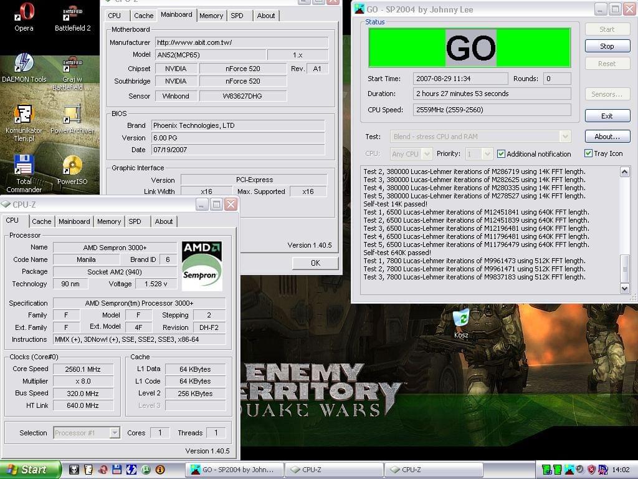Image resolution: width=638 pixels, height=479 pixels.
Task: Click the About... button in SP2004
Action: pyautogui.click(x=607, y=137)
